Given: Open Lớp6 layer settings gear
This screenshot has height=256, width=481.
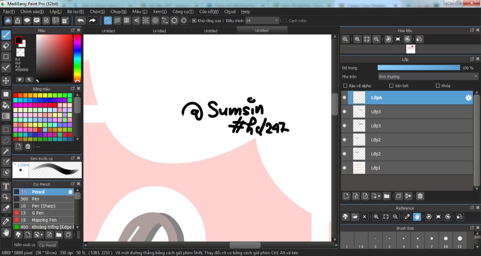Looking at the screenshot, I should coord(468,98).
